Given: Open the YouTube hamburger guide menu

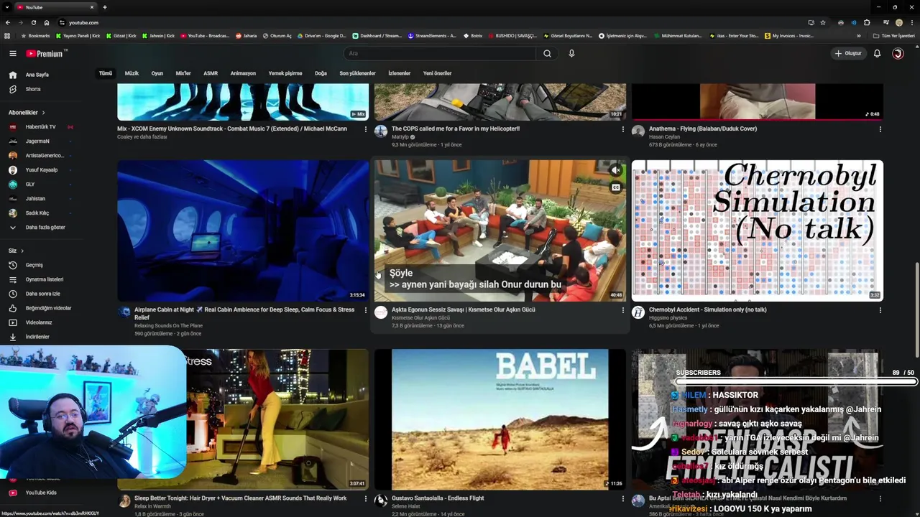Looking at the screenshot, I should click(x=12, y=53).
